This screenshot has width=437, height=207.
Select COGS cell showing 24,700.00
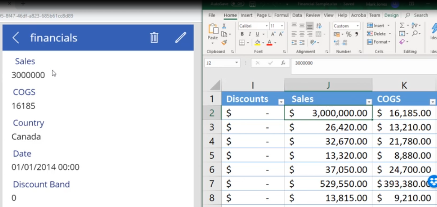point(404,169)
